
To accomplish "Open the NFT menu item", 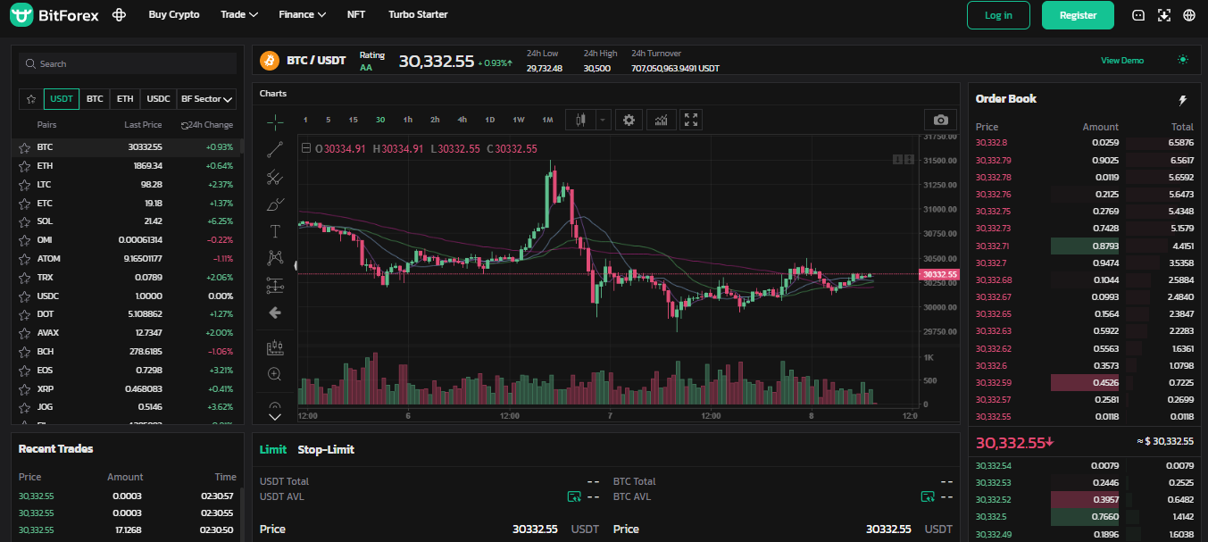I will tap(356, 15).
